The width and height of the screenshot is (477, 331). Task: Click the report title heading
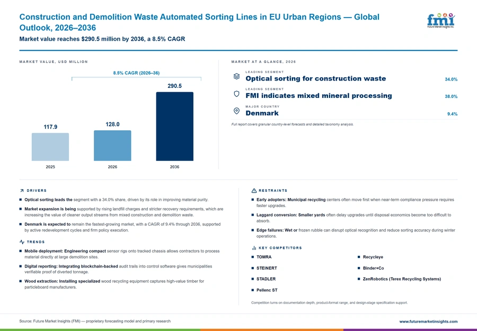pos(199,22)
